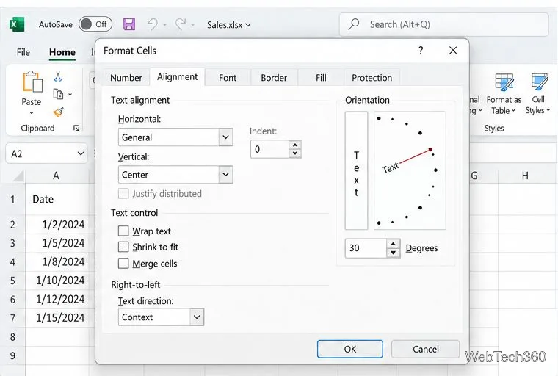This screenshot has width=558, height=376.
Task: Click the purple Save disk icon
Action: (x=129, y=24)
